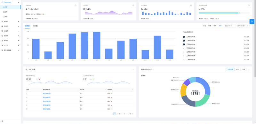Click the info icon on the 支付笔数 card

coord(191,5)
